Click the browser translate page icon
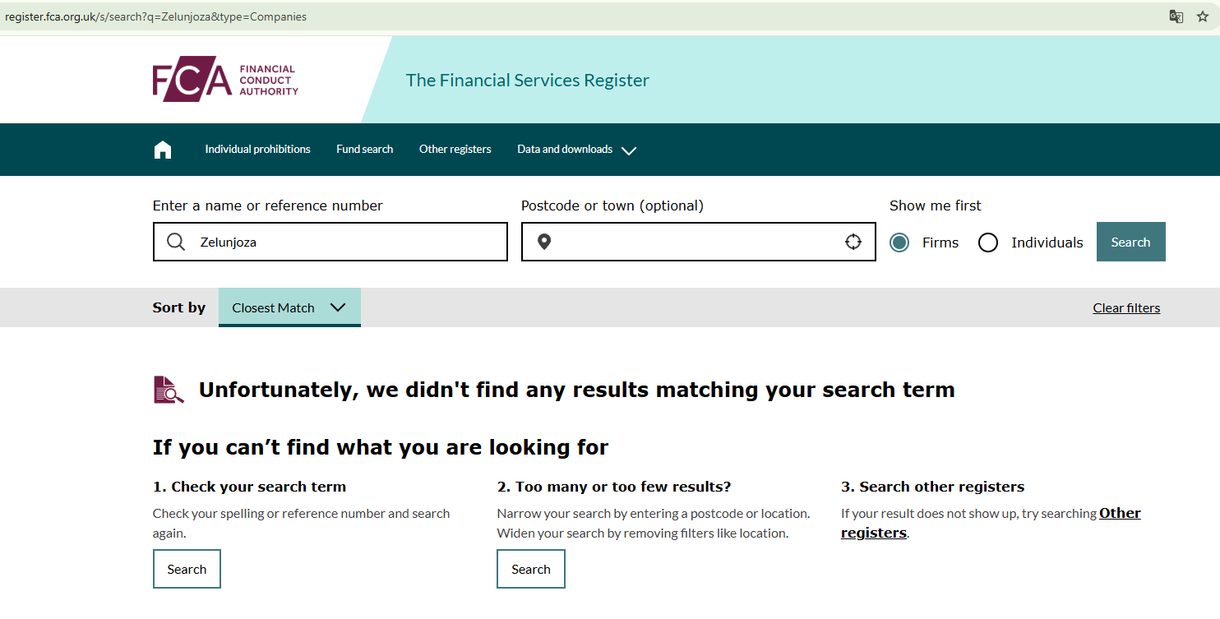The width and height of the screenshot is (1220, 619). point(1176,16)
